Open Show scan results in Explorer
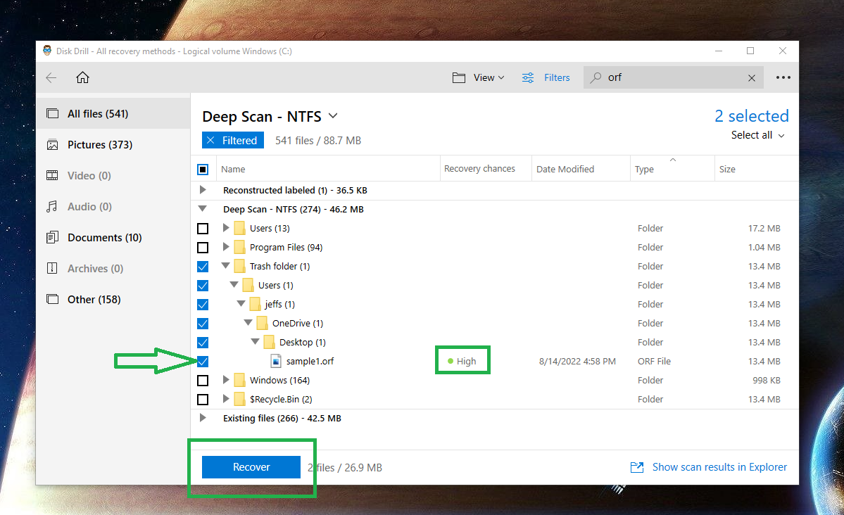The width and height of the screenshot is (844, 515). (x=719, y=467)
